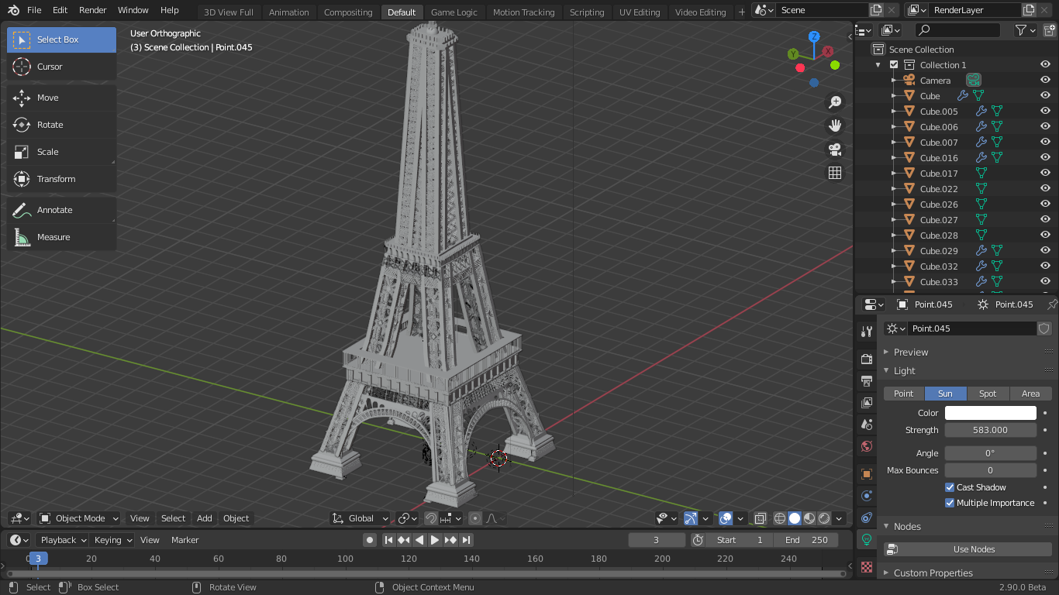The height and width of the screenshot is (595, 1059).
Task: Switch to material preview shading
Action: [809, 518]
